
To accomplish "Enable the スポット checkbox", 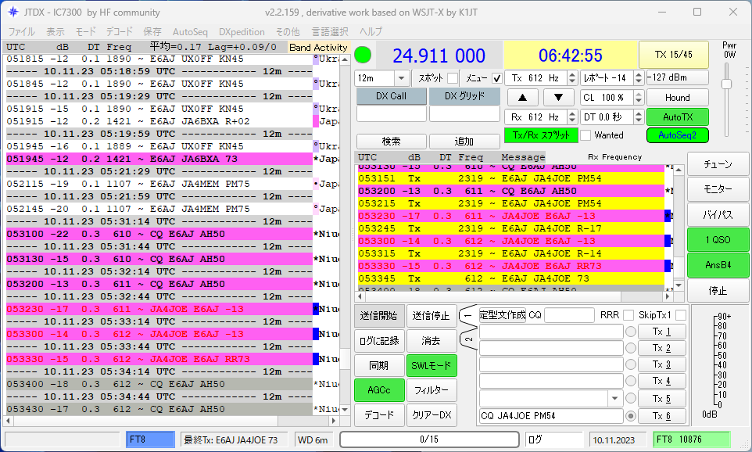I will pyautogui.click(x=452, y=78).
